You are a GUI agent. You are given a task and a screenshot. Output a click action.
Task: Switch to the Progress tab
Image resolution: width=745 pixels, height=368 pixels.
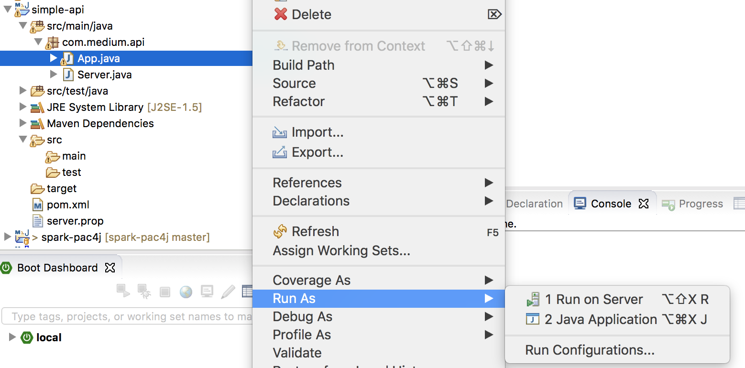pyautogui.click(x=700, y=204)
